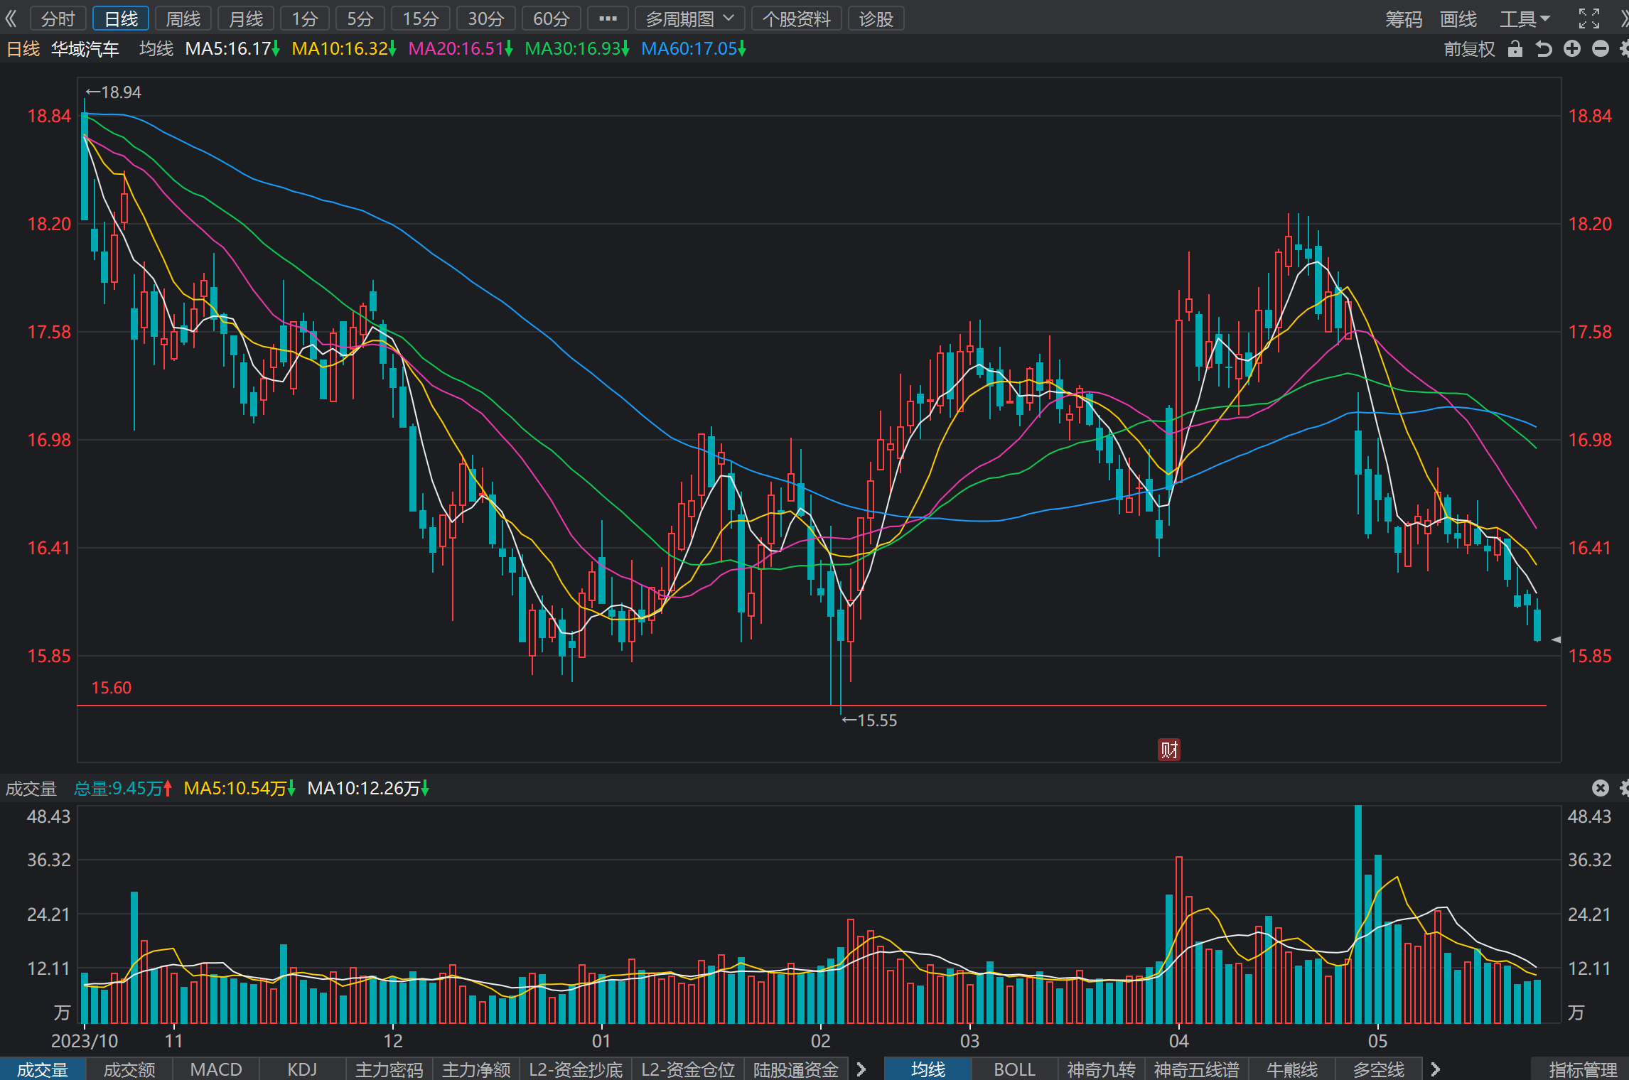Open 个股资料 stock information
The height and width of the screenshot is (1080, 1629).
tap(797, 18)
